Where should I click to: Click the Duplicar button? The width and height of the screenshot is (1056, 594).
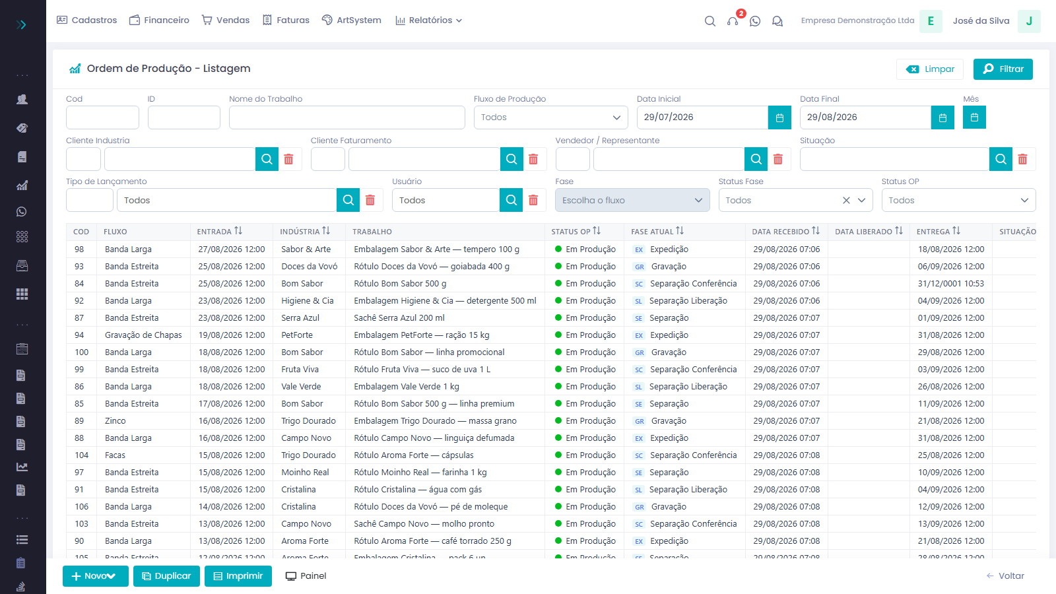tap(166, 576)
